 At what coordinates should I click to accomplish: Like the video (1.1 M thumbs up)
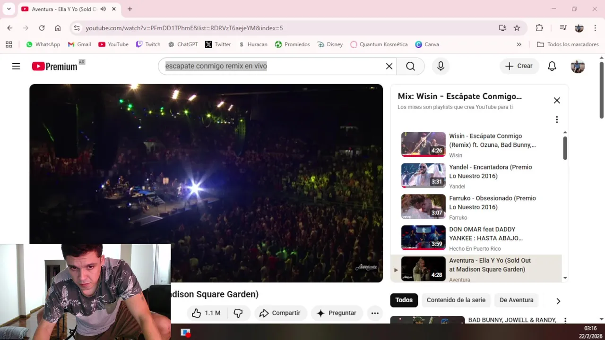point(206,313)
